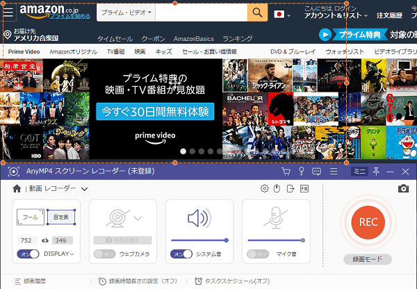Image resolution: width=417 pixels, height=289 pixels.
Task: Open the DVD & ブルーレイ tab
Action: 293,51
